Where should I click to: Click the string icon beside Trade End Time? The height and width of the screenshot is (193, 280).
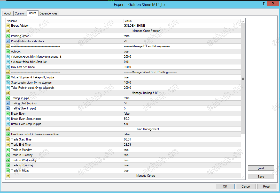[8, 145]
